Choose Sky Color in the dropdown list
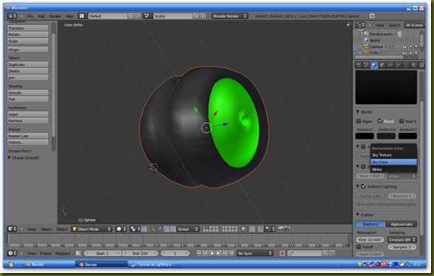The width and height of the screenshot is (434, 276). point(393,162)
